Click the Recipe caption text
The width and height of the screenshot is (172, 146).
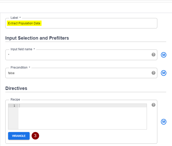click(x=15, y=100)
